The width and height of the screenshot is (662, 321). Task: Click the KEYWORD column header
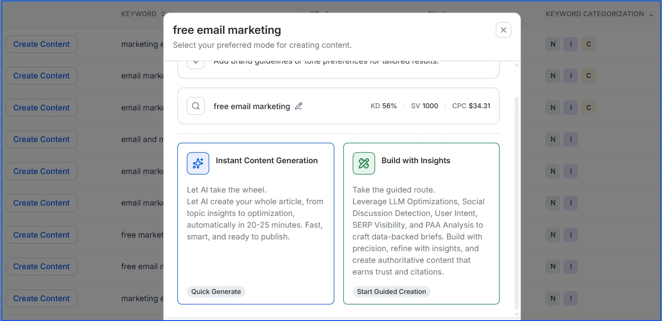point(139,14)
